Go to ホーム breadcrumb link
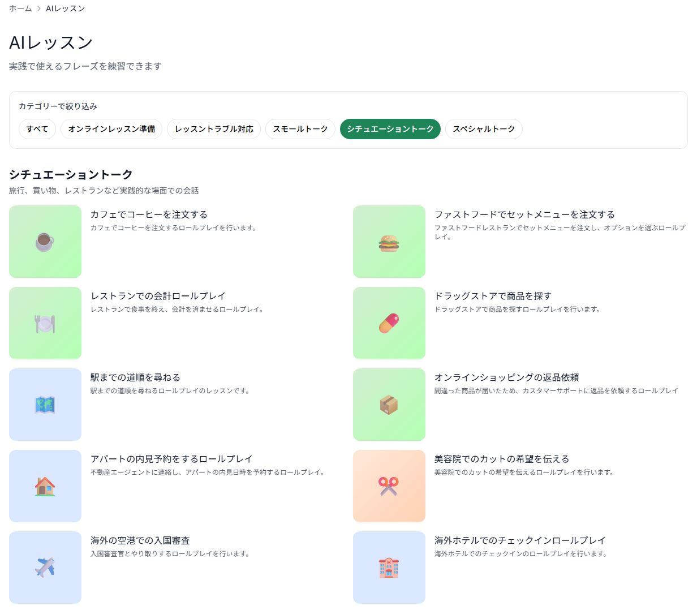 [x=20, y=8]
